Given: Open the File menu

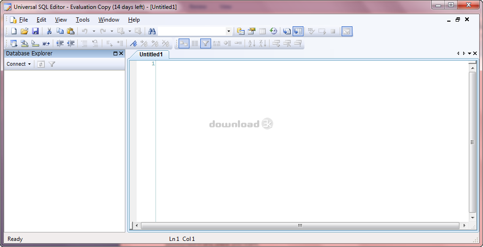Looking at the screenshot, I should pos(24,20).
